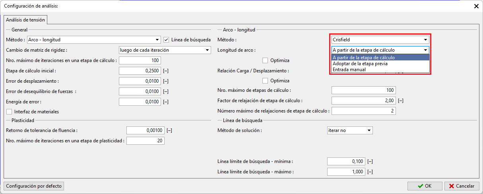The image size is (483, 194).
Task: Close the Configuración de análisis dialog
Action: tap(476, 6)
